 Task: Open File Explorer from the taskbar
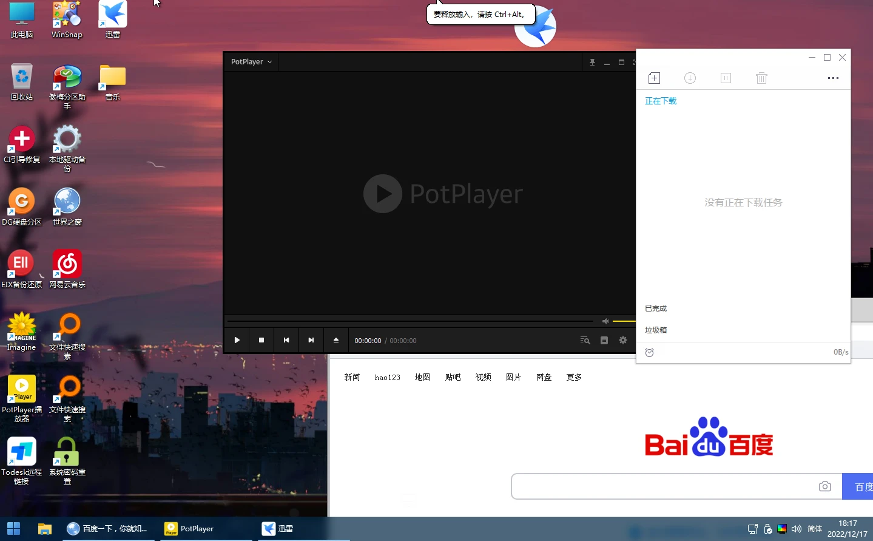(x=44, y=529)
